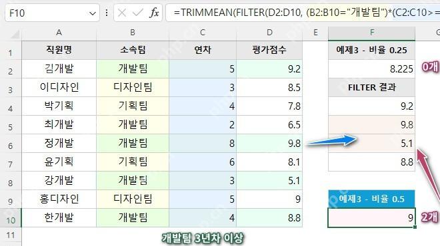Select cell with name 이디자인
Image resolution: width=440 pixels, height=246 pixels.
point(59,87)
